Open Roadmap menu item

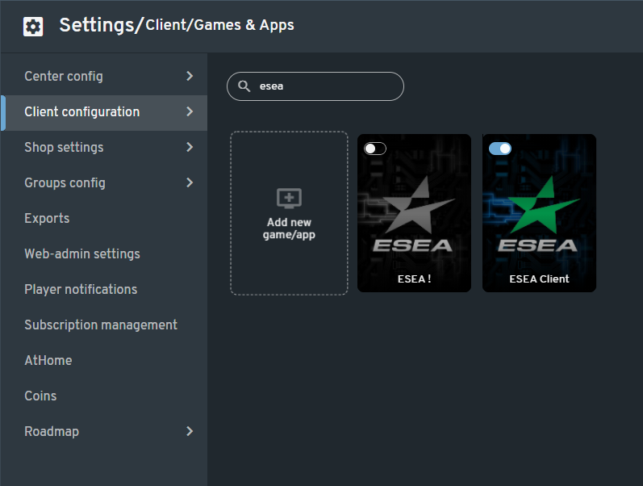(104, 431)
